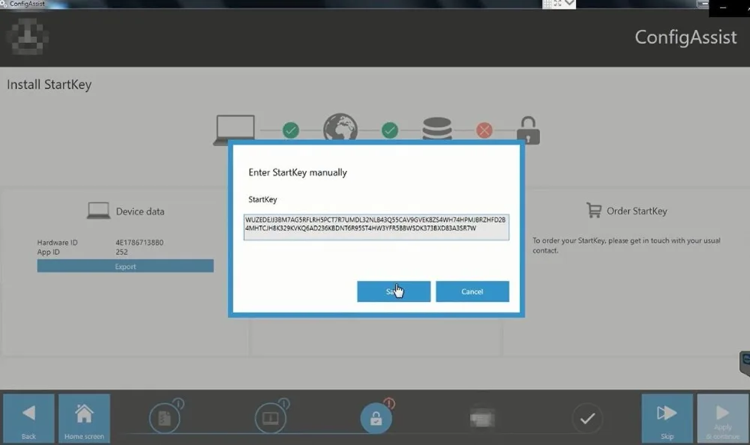This screenshot has height=445, width=750.
Task: Select the device screen step icon in progress bar
Action: (x=270, y=418)
